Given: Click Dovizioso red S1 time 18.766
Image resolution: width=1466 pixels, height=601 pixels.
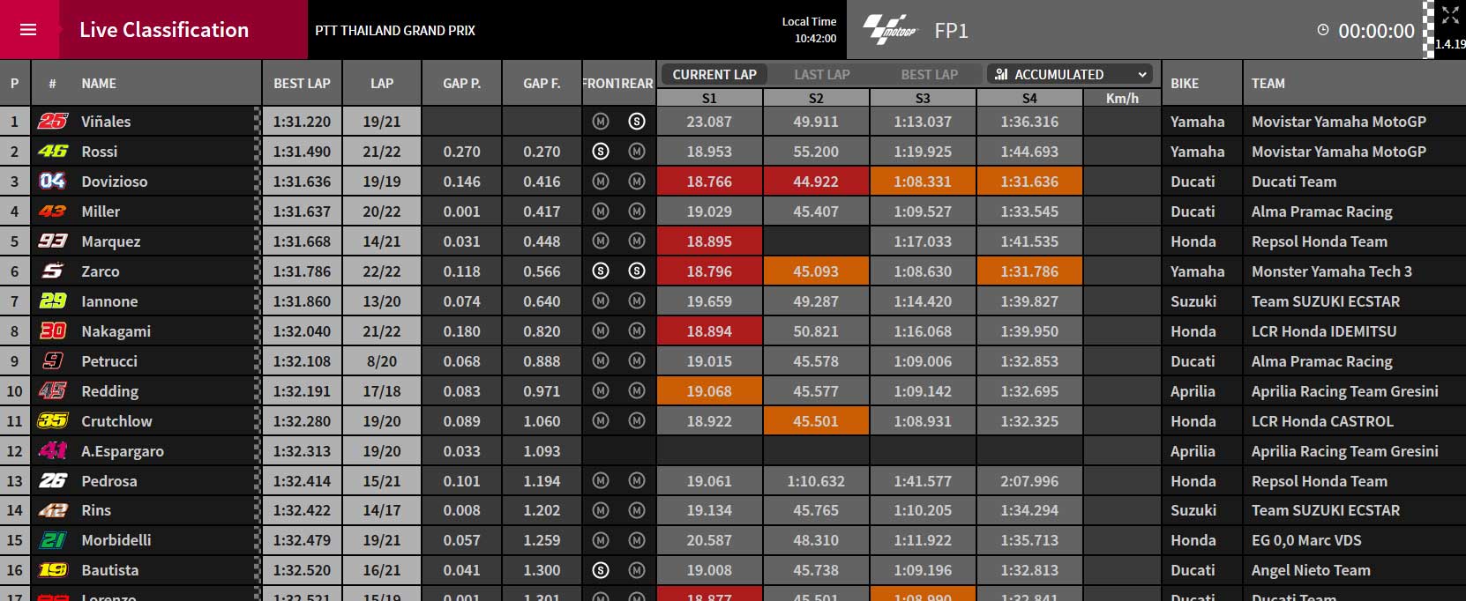Looking at the screenshot, I should tap(709, 182).
